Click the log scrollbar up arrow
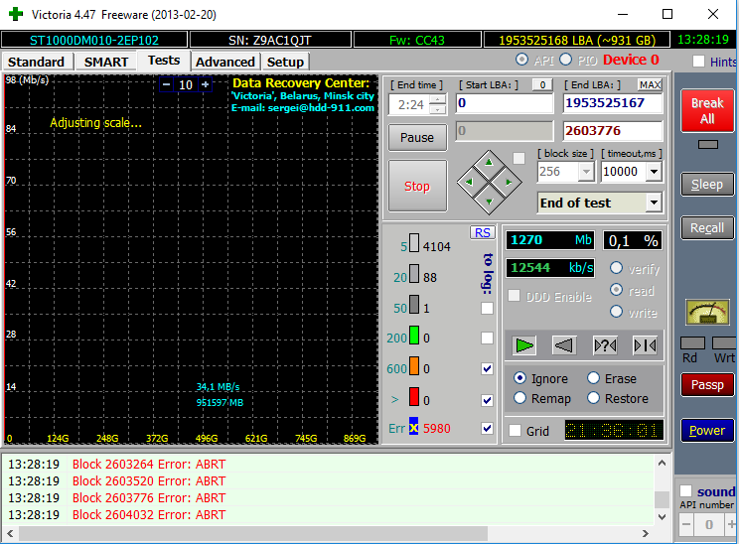This screenshot has width=739, height=544. coord(662,463)
